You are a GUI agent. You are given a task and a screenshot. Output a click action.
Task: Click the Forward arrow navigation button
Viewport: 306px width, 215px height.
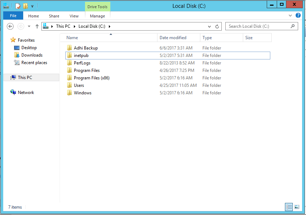coord(21,26)
